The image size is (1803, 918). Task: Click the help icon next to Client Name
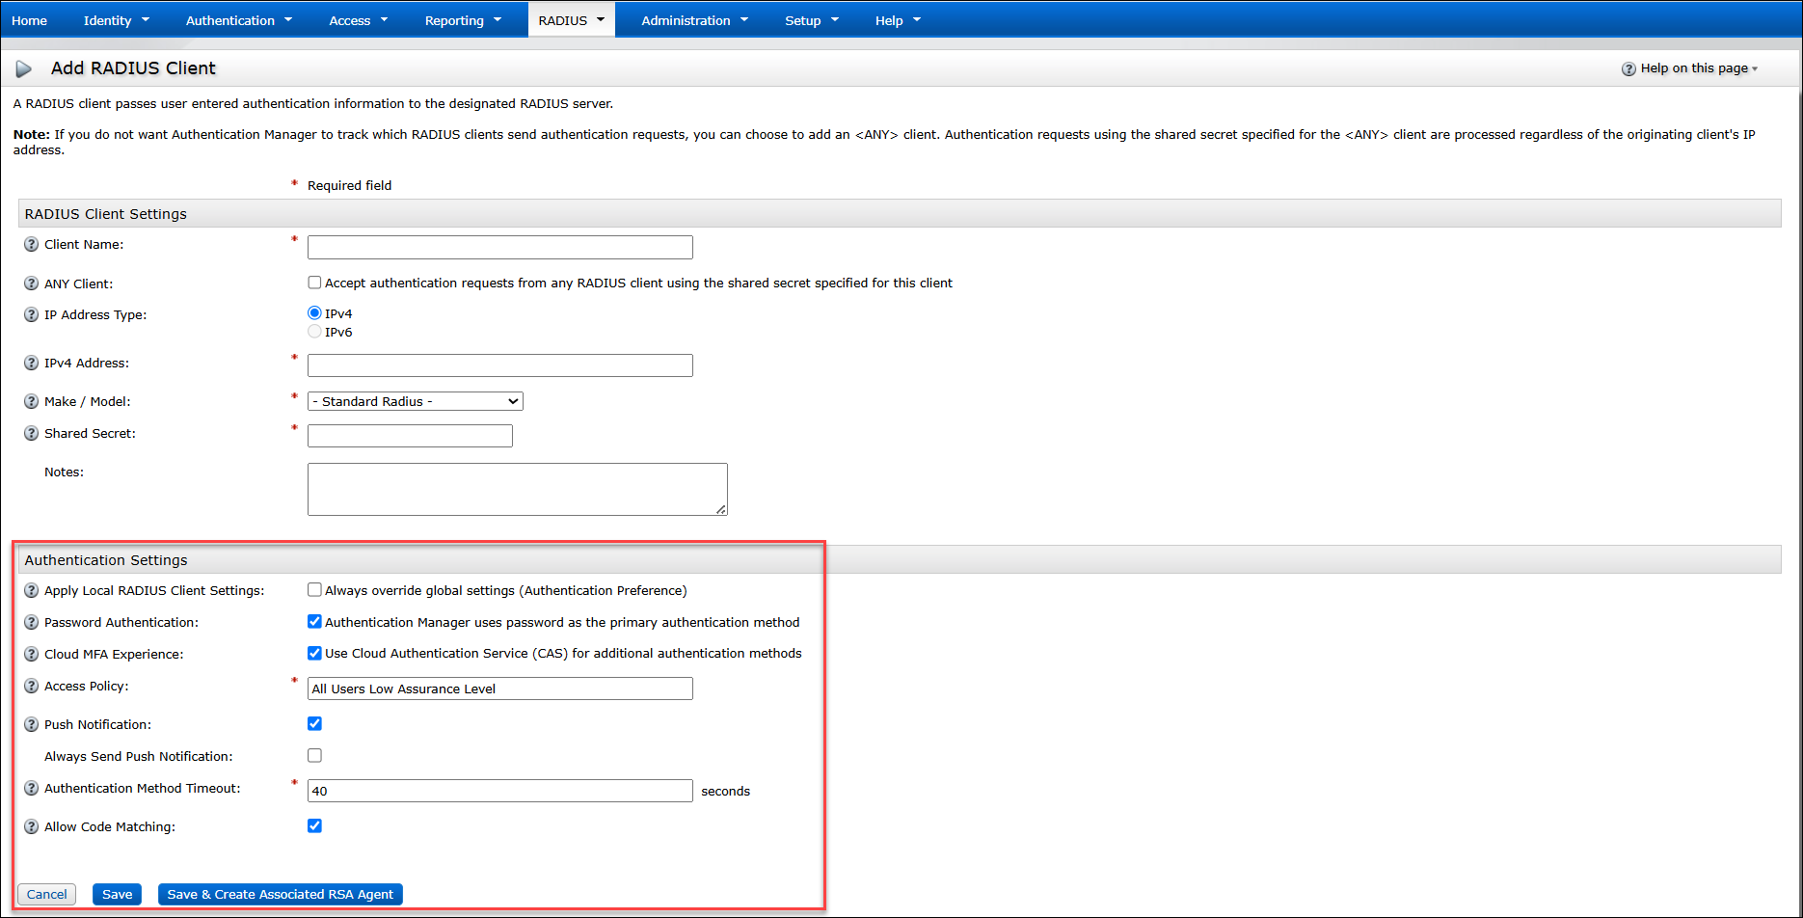[31, 244]
